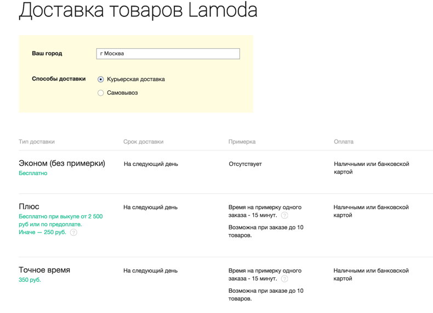The width and height of the screenshot is (433, 313).
Task: Select the Курьерская доставка radio button
Action: [x=100, y=79]
